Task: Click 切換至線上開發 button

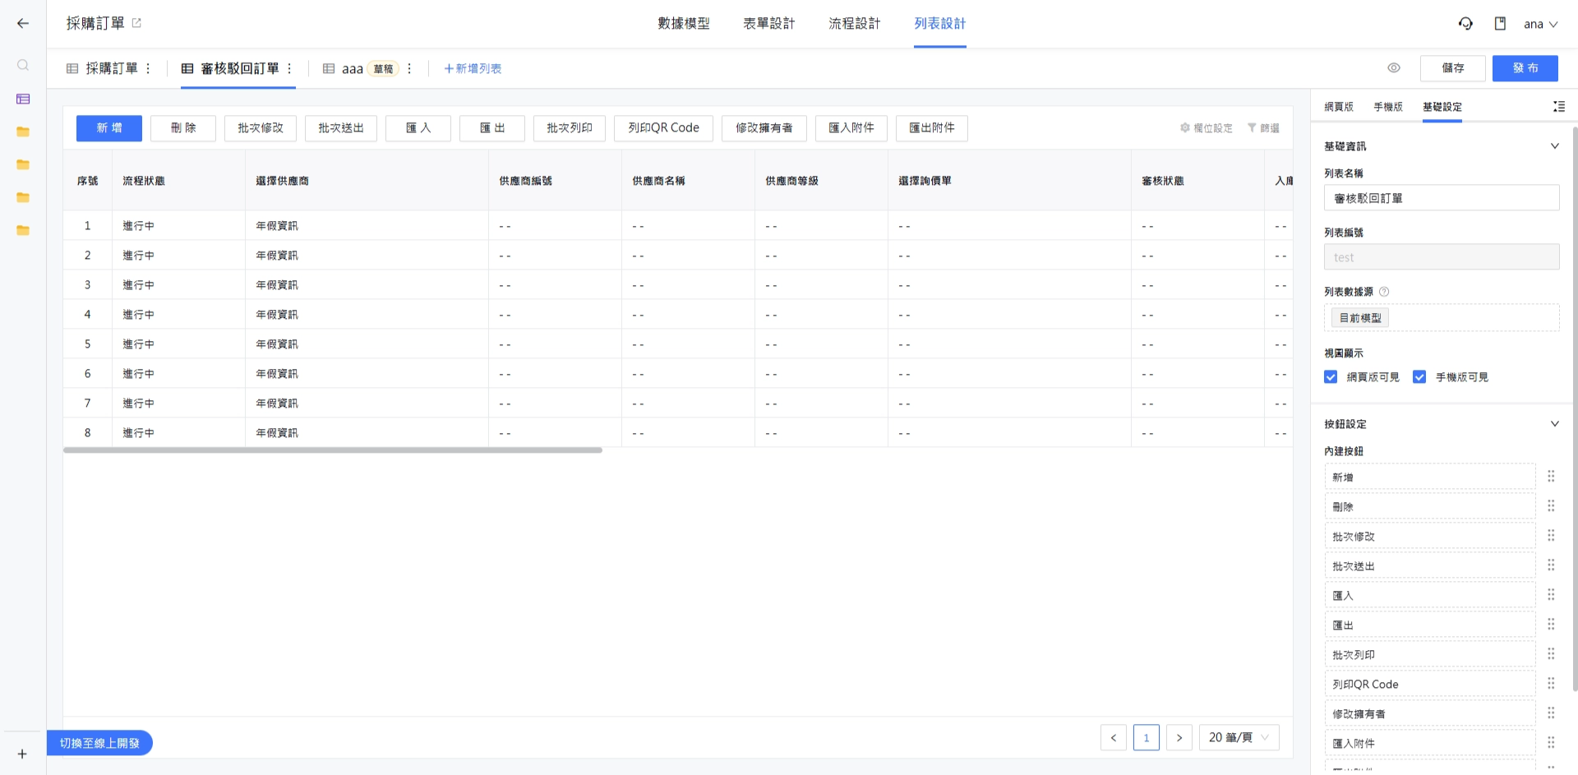Action: coord(99,743)
